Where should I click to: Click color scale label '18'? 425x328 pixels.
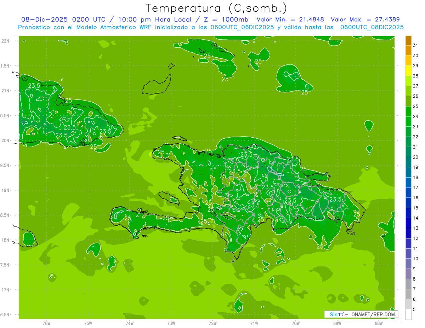(x=415, y=177)
